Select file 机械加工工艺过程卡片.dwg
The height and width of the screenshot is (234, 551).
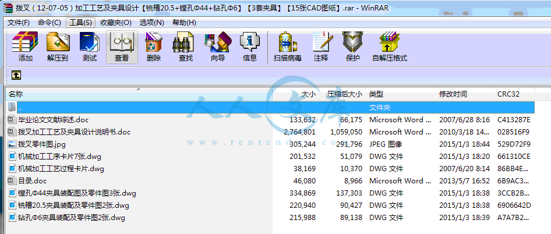(61, 169)
